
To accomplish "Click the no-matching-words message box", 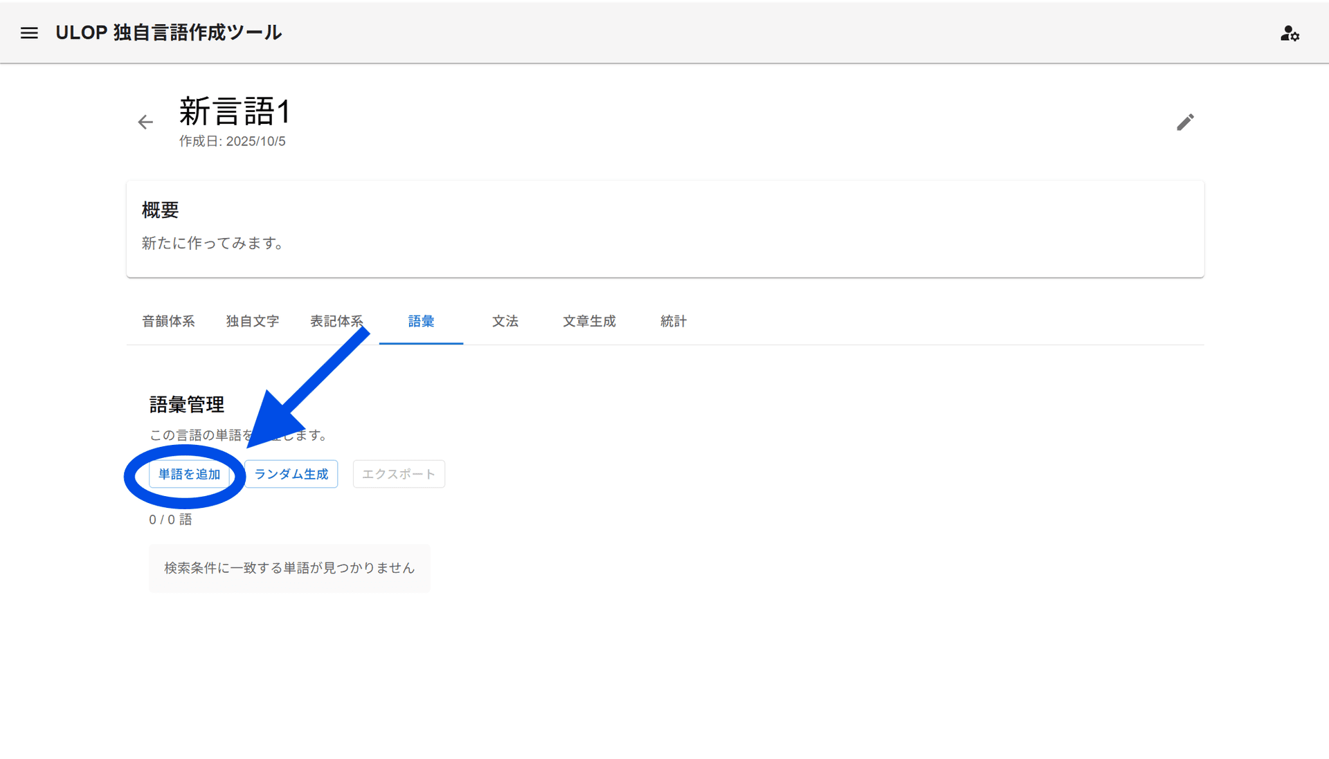I will point(289,568).
